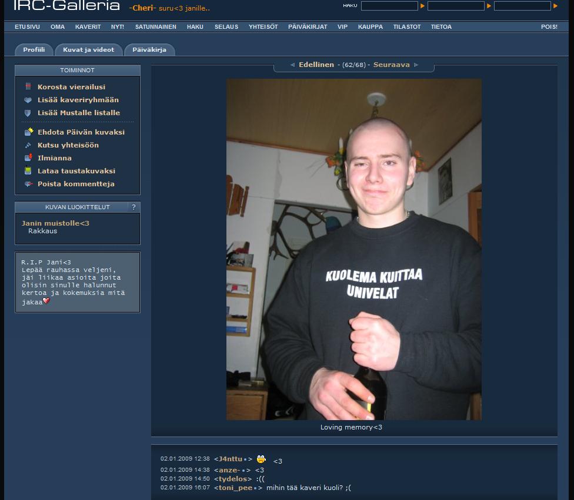Click the Ehdota Päivän kuvaksi icon
This screenshot has width=574, height=500.
click(x=28, y=132)
